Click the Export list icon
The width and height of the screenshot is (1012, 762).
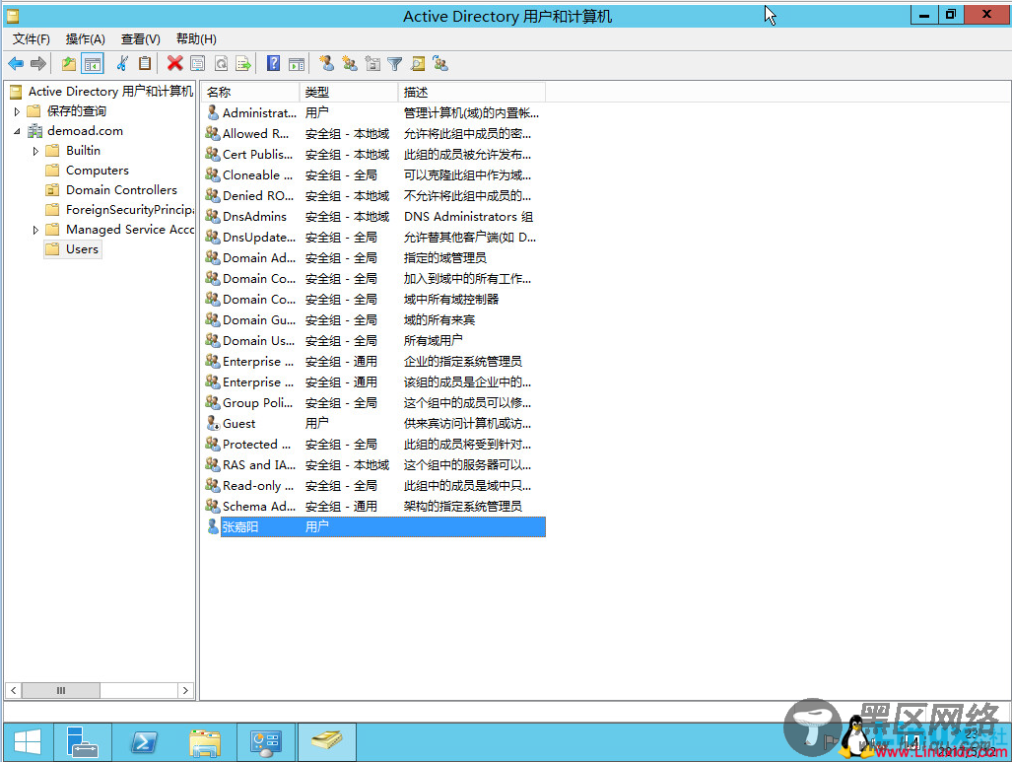point(243,63)
